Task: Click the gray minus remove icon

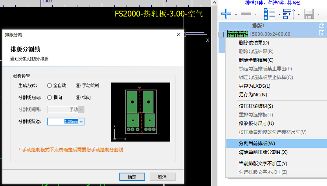Action: (246, 14)
